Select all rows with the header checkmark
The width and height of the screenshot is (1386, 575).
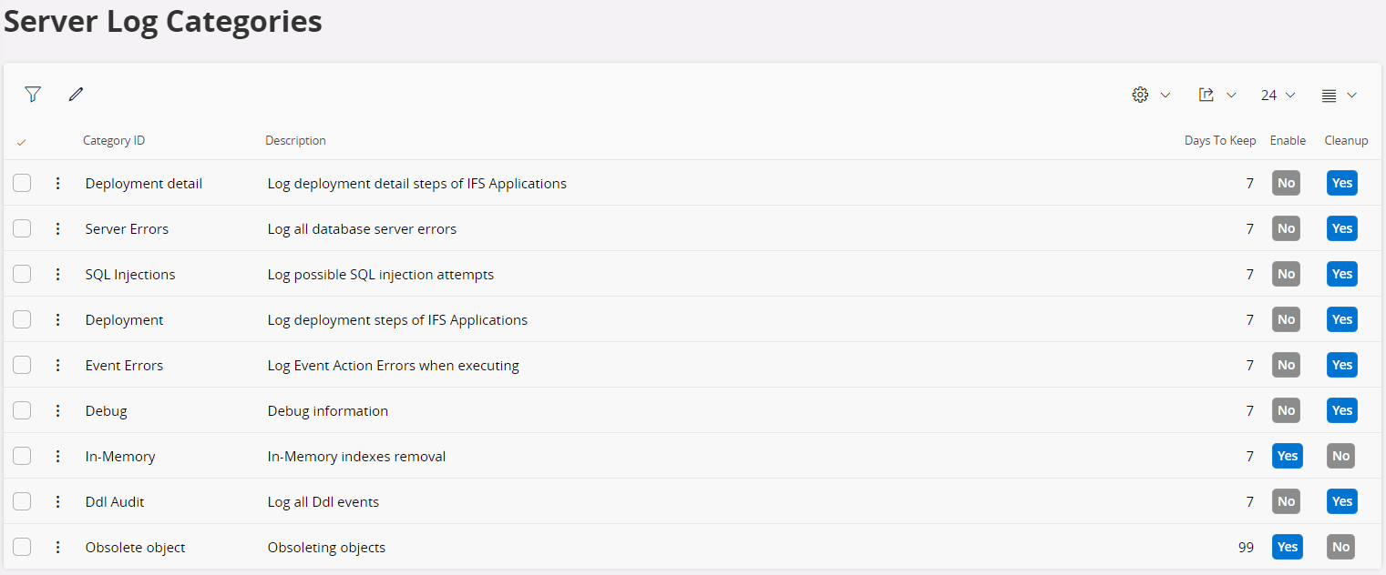coord(20,141)
